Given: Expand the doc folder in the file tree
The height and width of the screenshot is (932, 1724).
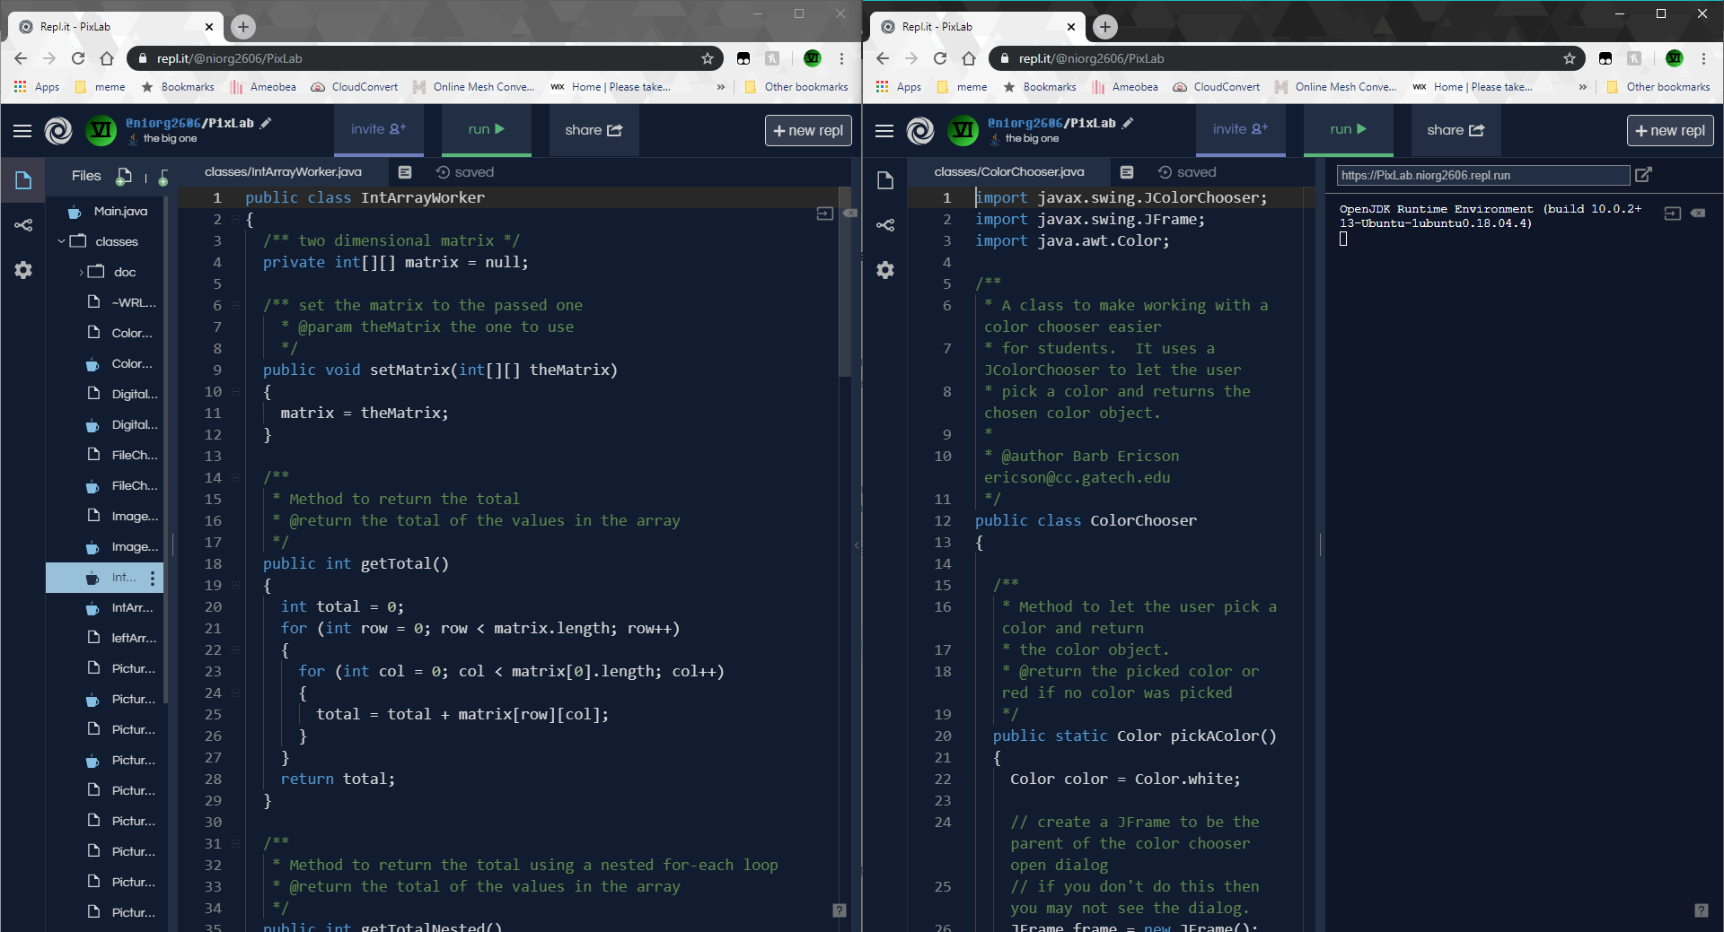Looking at the screenshot, I should coord(81,272).
